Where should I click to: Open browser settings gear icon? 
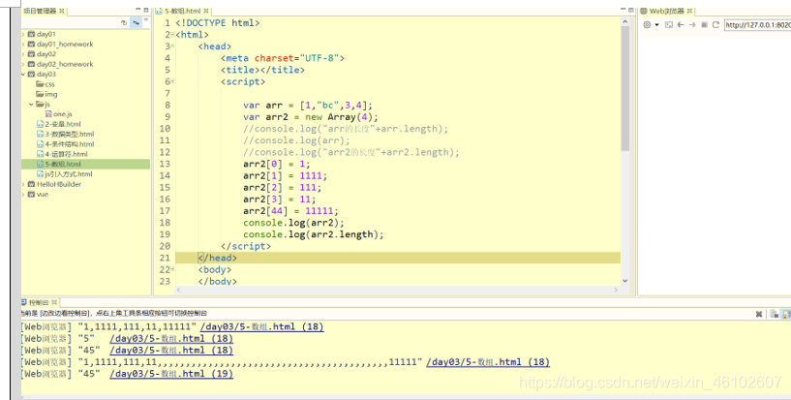(647, 25)
